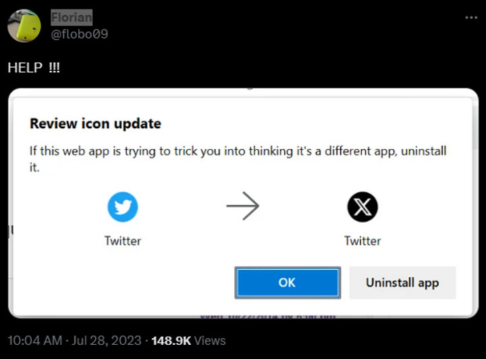Click the Twitter label under X logo

(x=362, y=241)
